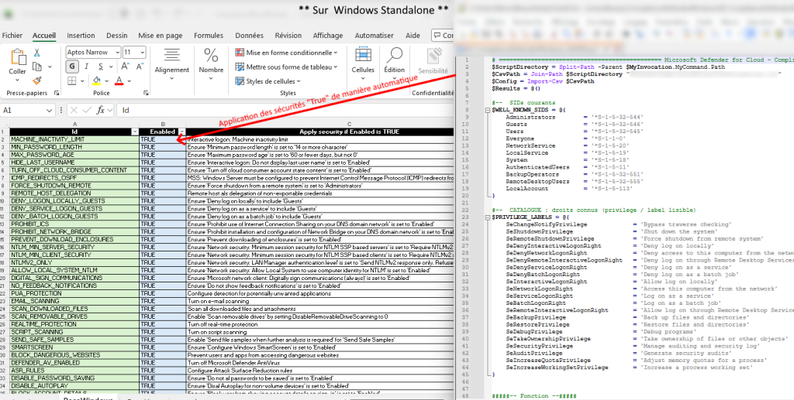The image size is (794, 400).
Task: Click the formula bar three-dot handle
Action: [62, 110]
